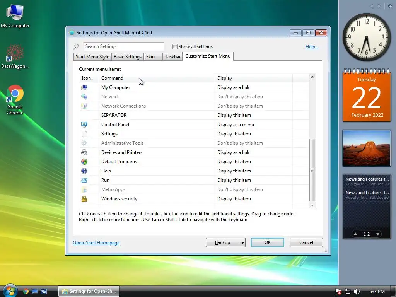
Task: Open the DataWagon desktop shortcut
Action: click(15, 56)
